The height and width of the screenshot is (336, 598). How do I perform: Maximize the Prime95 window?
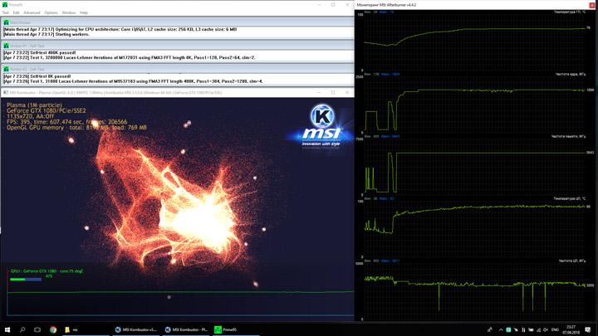click(x=333, y=5)
